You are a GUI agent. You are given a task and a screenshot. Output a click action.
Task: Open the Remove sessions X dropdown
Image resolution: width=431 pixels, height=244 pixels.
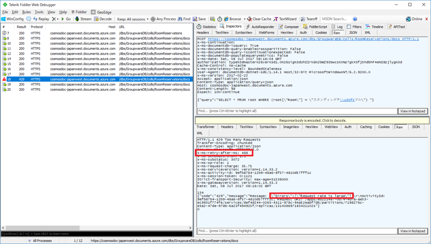(x=55, y=19)
